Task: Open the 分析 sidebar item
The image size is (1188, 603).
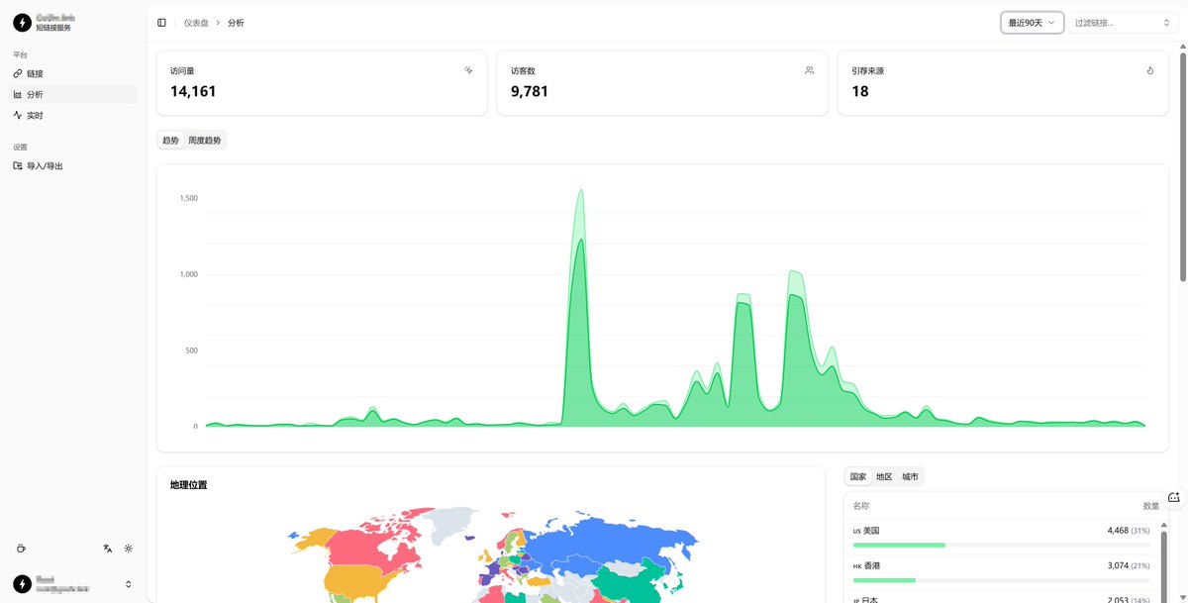Action: (x=73, y=94)
